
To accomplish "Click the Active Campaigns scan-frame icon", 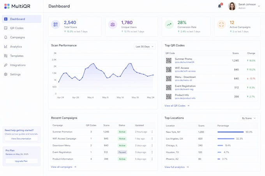I will pyautogui.click(x=221, y=24).
